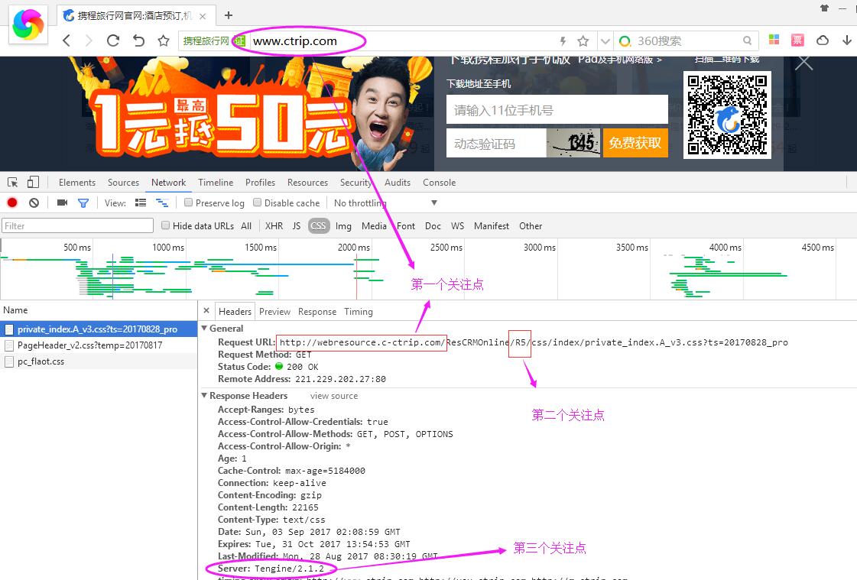Viewport: 857px width, 580px height.
Task: Collapse the Response Headers section triangle
Action: click(x=204, y=395)
